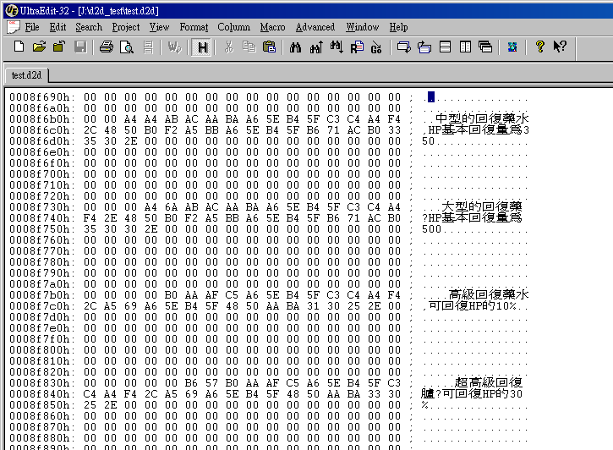Click first hex byte F4 on row 0008f740h
This screenshot has height=450, width=613.
pyautogui.click(x=90, y=217)
